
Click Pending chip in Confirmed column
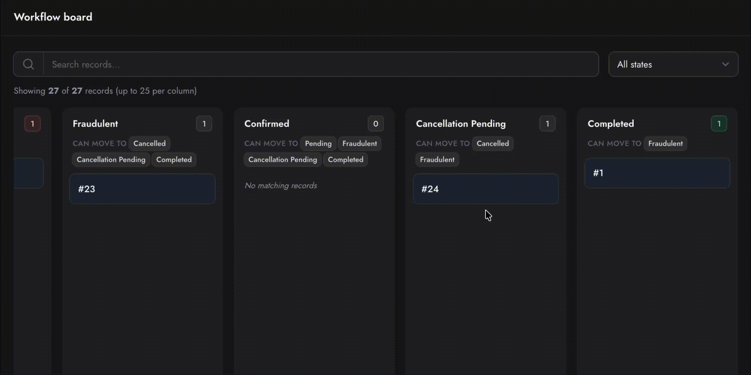tap(318, 144)
